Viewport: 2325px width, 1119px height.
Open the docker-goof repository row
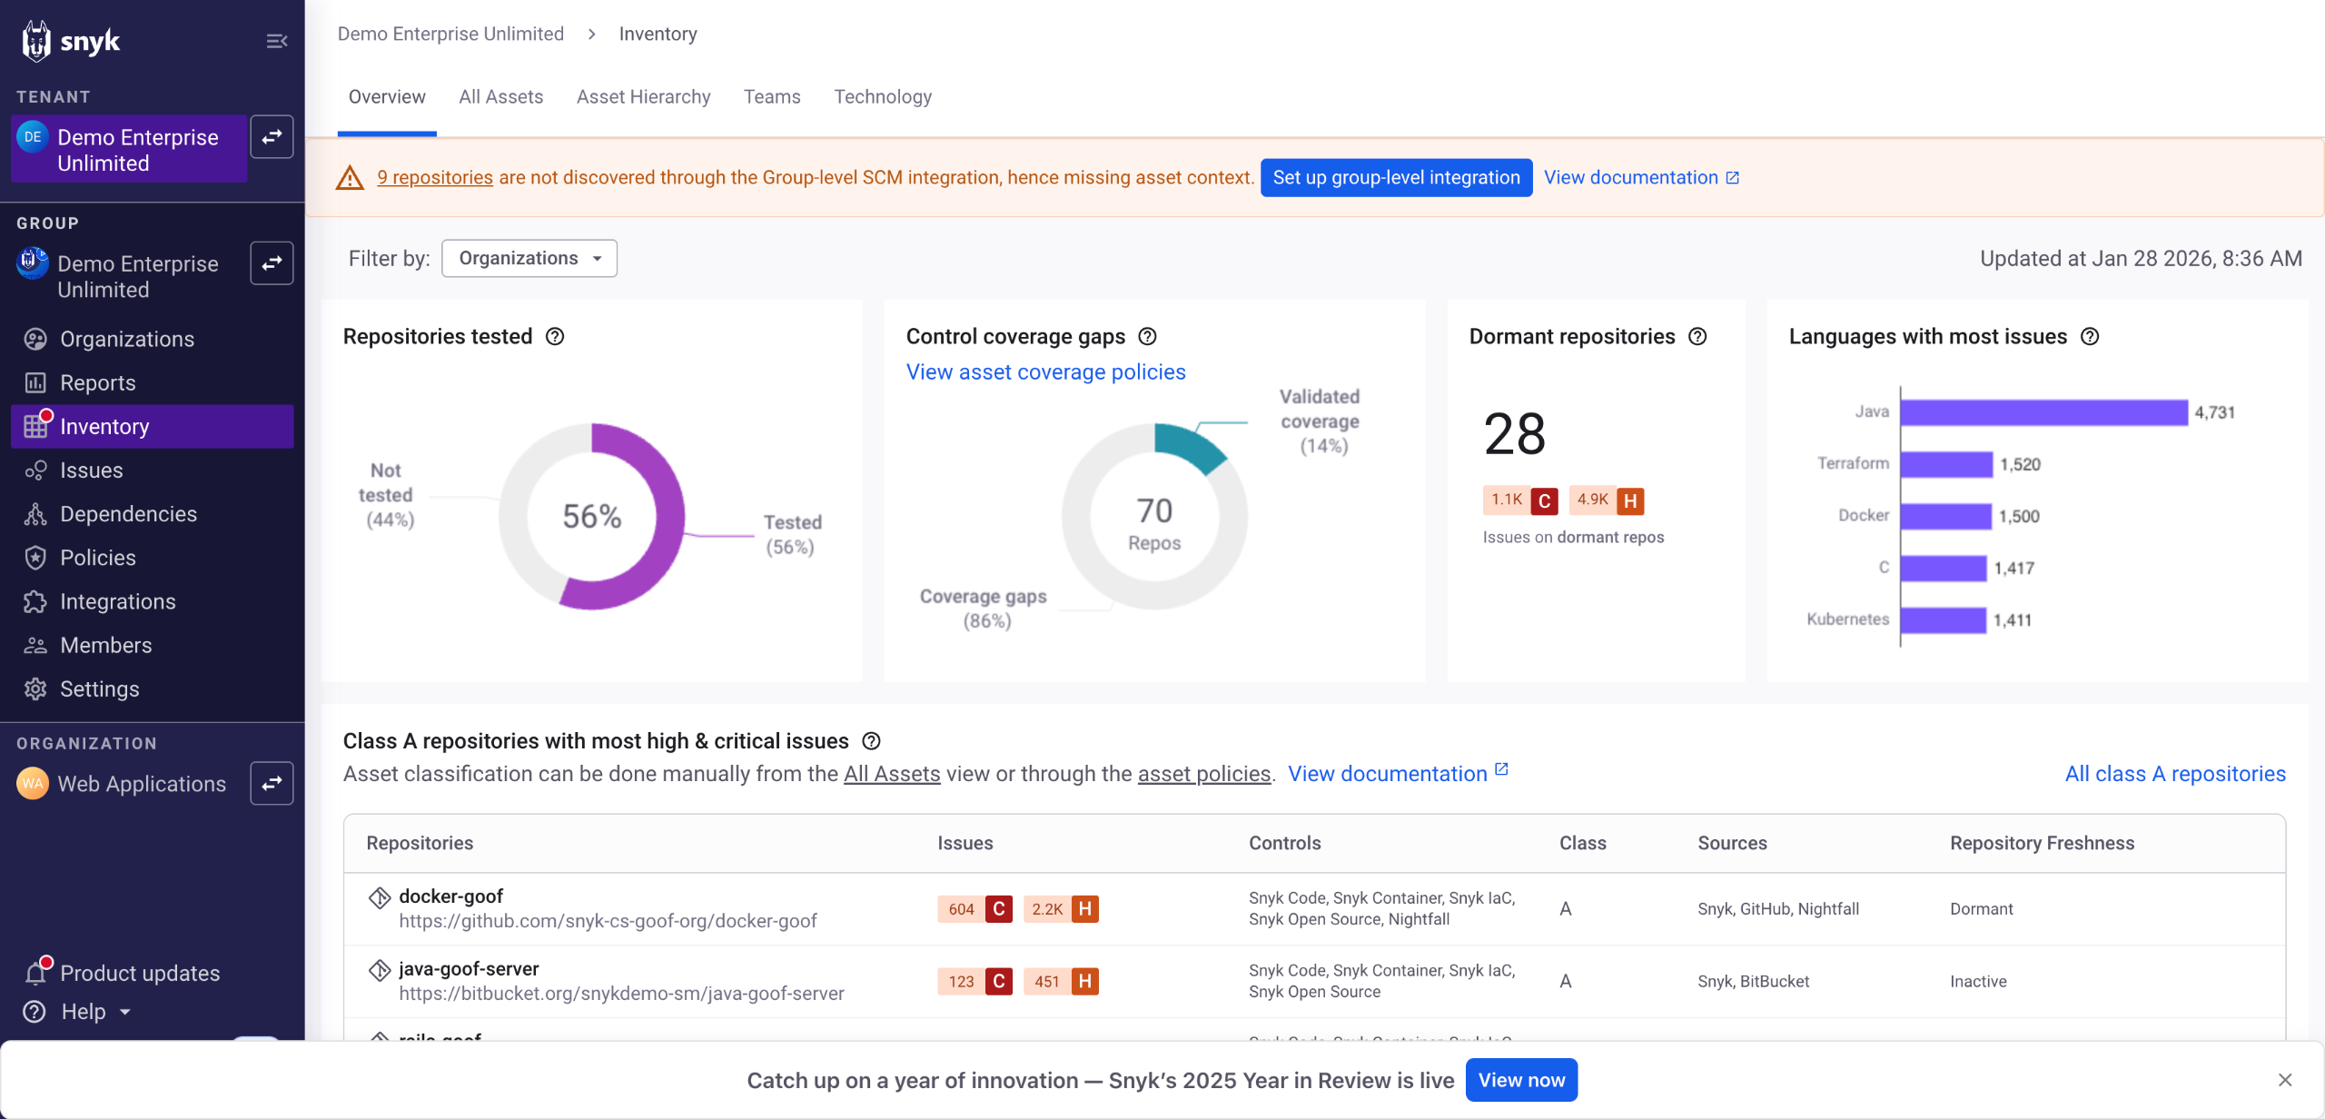point(450,896)
